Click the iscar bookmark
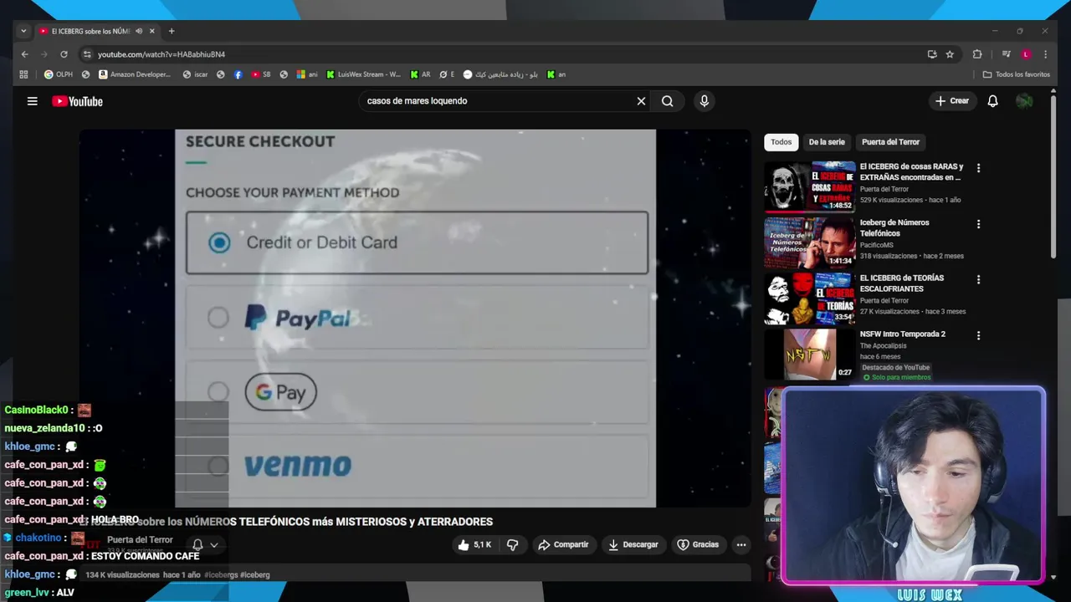This screenshot has height=602, width=1071. tap(195, 74)
